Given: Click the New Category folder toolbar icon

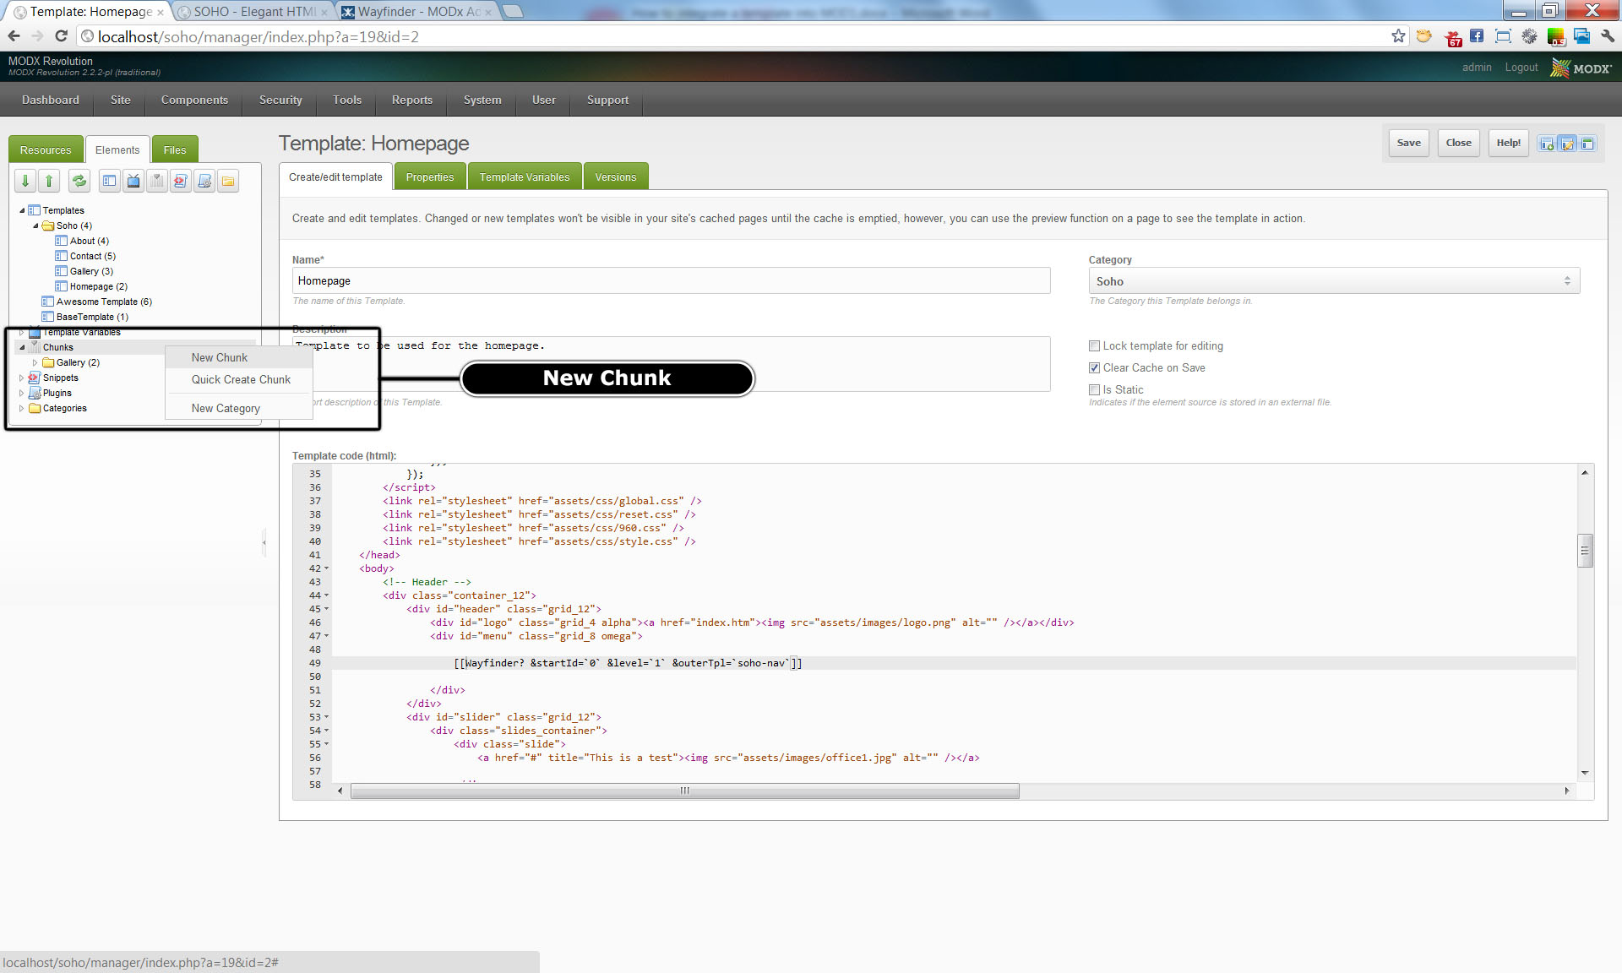Looking at the screenshot, I should [228, 181].
